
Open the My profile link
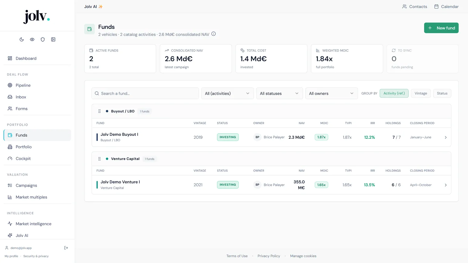[11, 256]
